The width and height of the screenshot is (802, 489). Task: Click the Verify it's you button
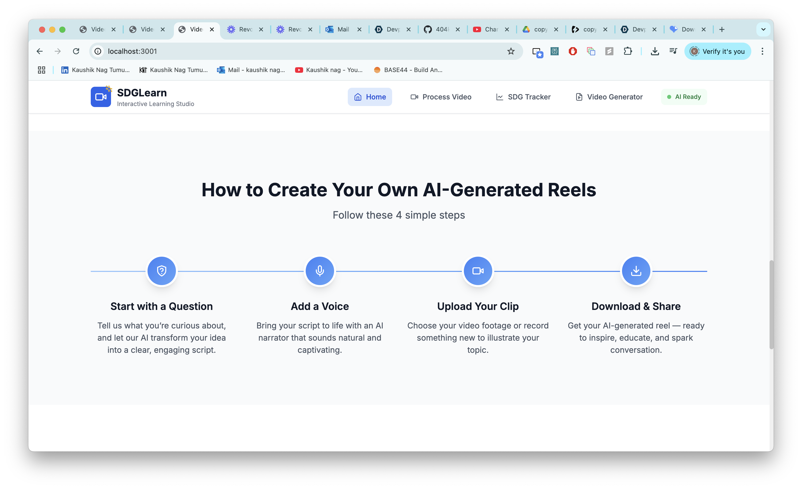[717, 51]
